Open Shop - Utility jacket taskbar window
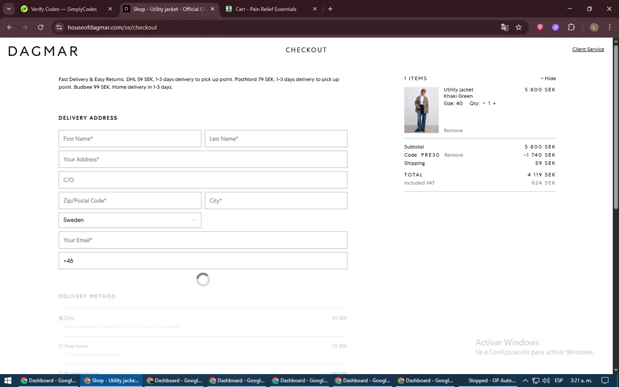This screenshot has width=619, height=387. (111, 380)
